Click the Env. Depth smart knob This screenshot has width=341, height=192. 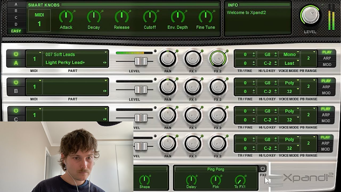[x=177, y=17]
